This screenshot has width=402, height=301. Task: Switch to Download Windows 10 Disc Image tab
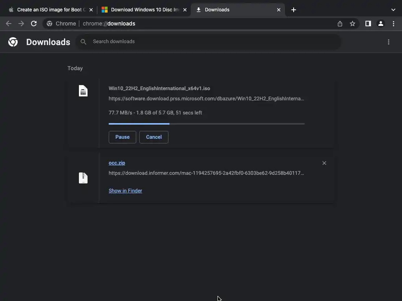[x=143, y=10]
